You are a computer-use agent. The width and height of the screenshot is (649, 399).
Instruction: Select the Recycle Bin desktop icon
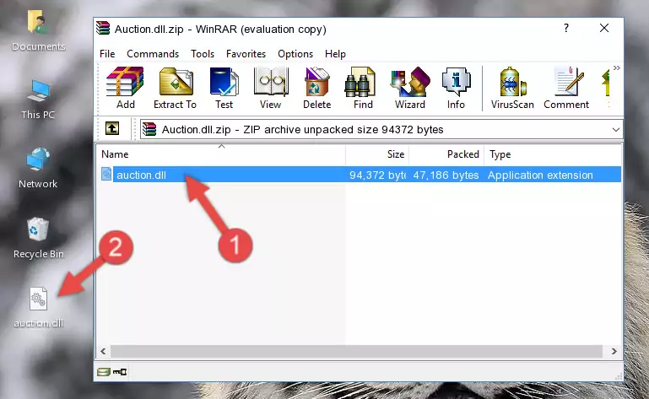[38, 239]
